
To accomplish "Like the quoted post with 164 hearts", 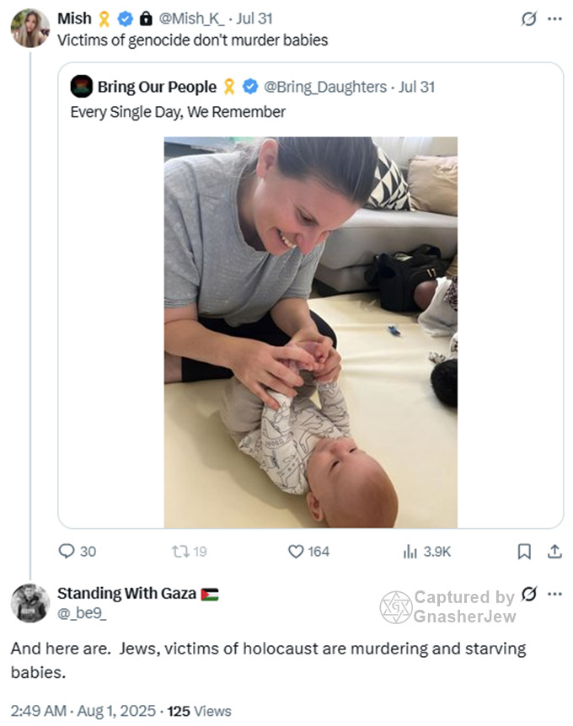I will 296,552.
